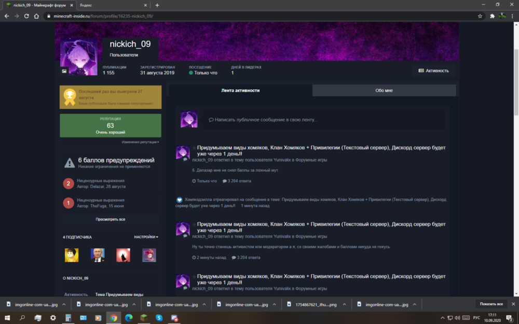Open Изменения репутации link

point(140,142)
